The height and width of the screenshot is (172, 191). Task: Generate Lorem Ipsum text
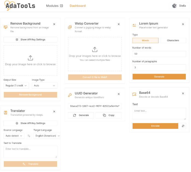click(159, 77)
